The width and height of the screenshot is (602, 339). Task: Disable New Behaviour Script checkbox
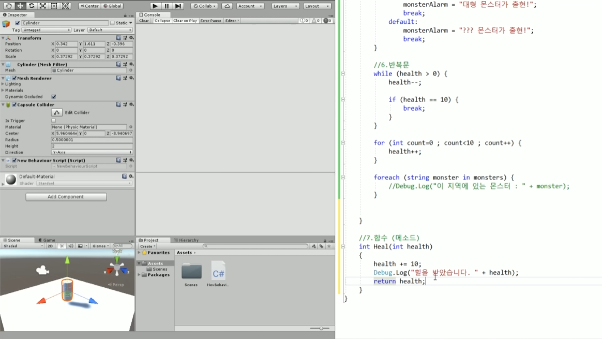14,160
